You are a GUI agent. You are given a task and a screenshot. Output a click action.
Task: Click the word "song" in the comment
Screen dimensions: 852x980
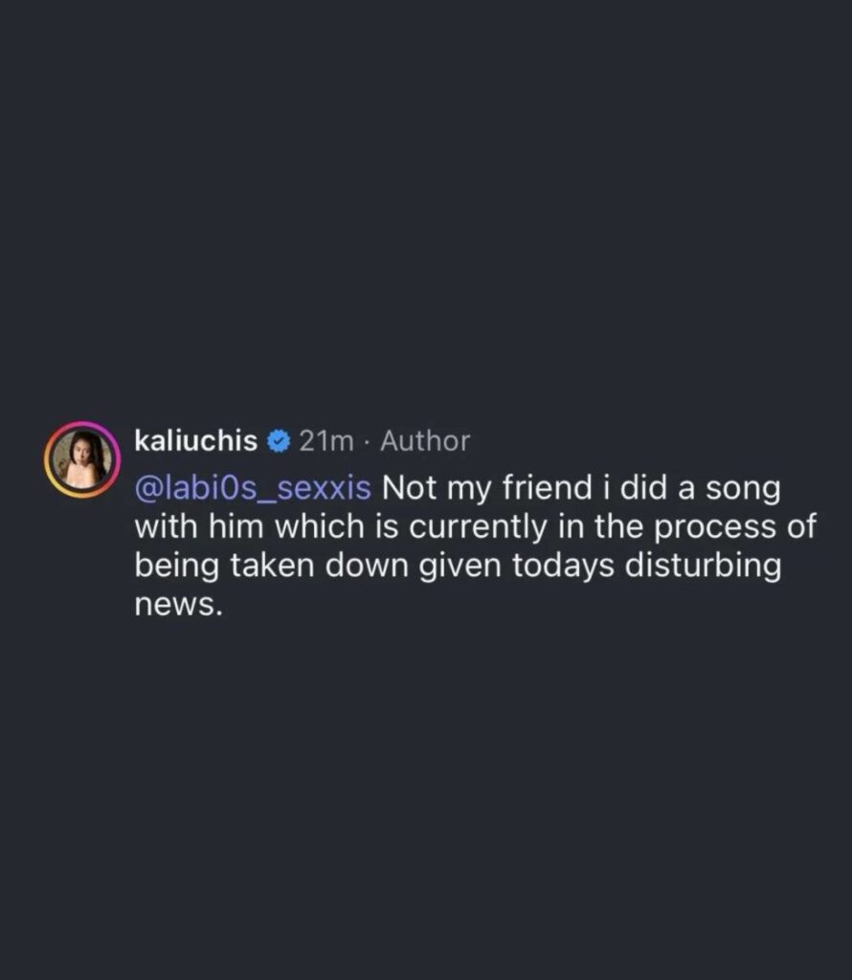[745, 488]
